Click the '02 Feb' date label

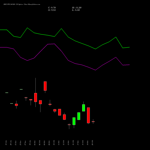40,143
